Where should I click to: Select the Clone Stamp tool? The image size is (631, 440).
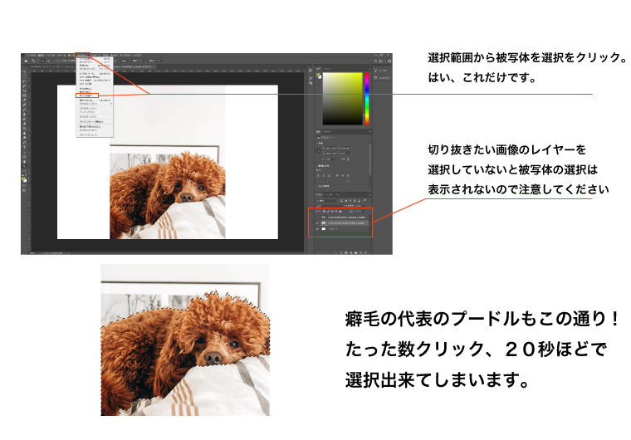click(24, 115)
